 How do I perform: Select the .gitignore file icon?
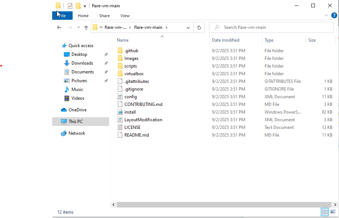tap(120, 89)
